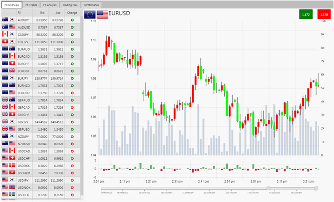This screenshot has width=334, height=202.
Task: Click the green change indicator for GBPUSD
Action: [72, 129]
